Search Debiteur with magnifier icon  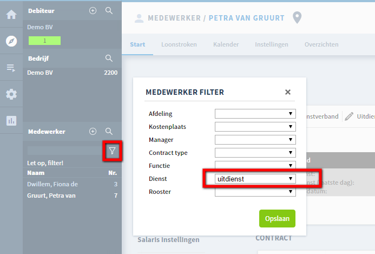(x=109, y=10)
